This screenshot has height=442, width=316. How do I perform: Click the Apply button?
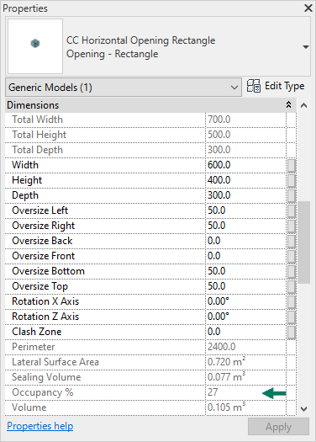pos(278,427)
